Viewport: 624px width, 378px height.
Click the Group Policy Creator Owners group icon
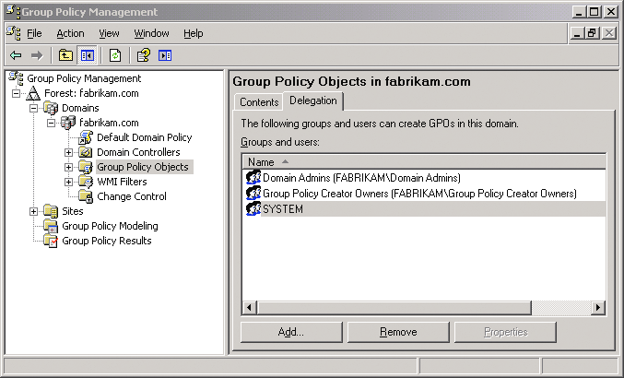(253, 194)
